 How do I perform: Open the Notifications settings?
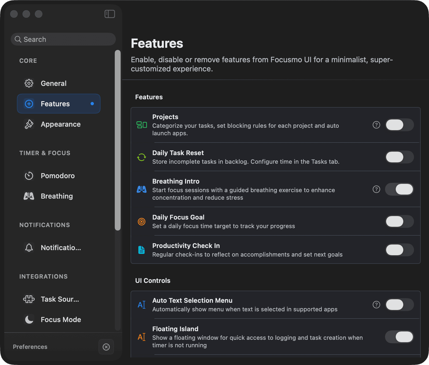(59, 247)
